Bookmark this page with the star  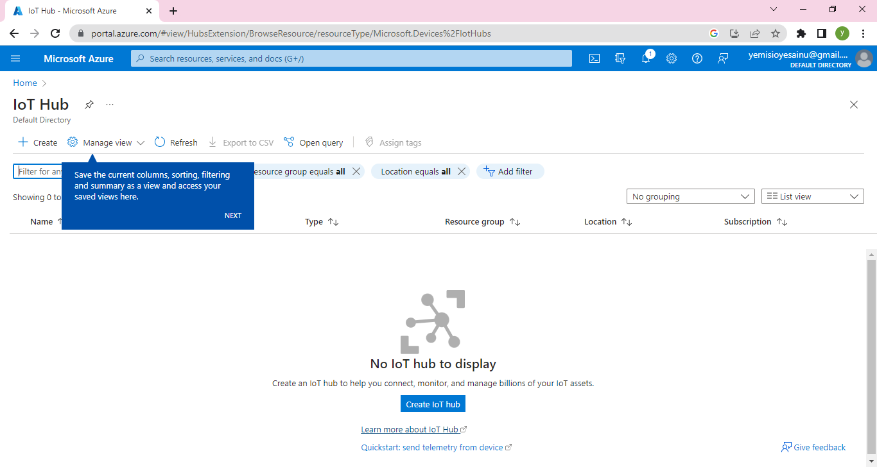coord(776,33)
